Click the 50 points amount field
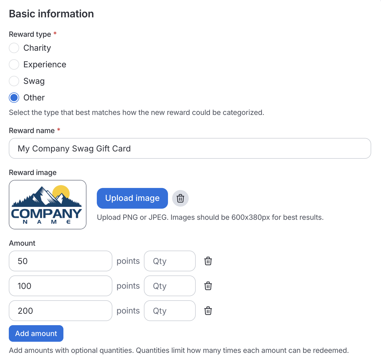381x364 pixels. (60, 261)
